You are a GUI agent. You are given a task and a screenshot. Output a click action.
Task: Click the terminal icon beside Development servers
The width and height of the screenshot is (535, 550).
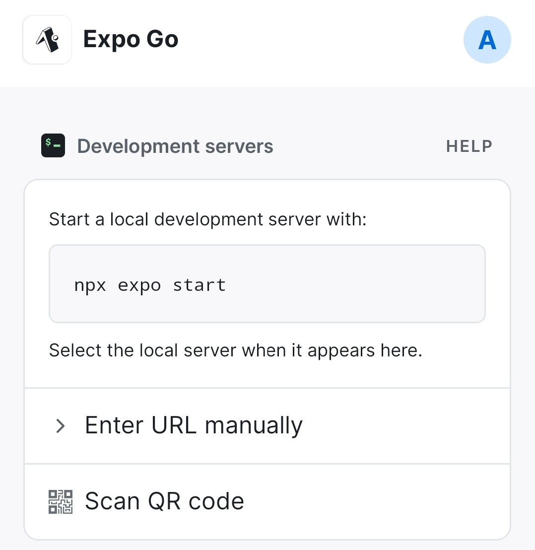(53, 145)
